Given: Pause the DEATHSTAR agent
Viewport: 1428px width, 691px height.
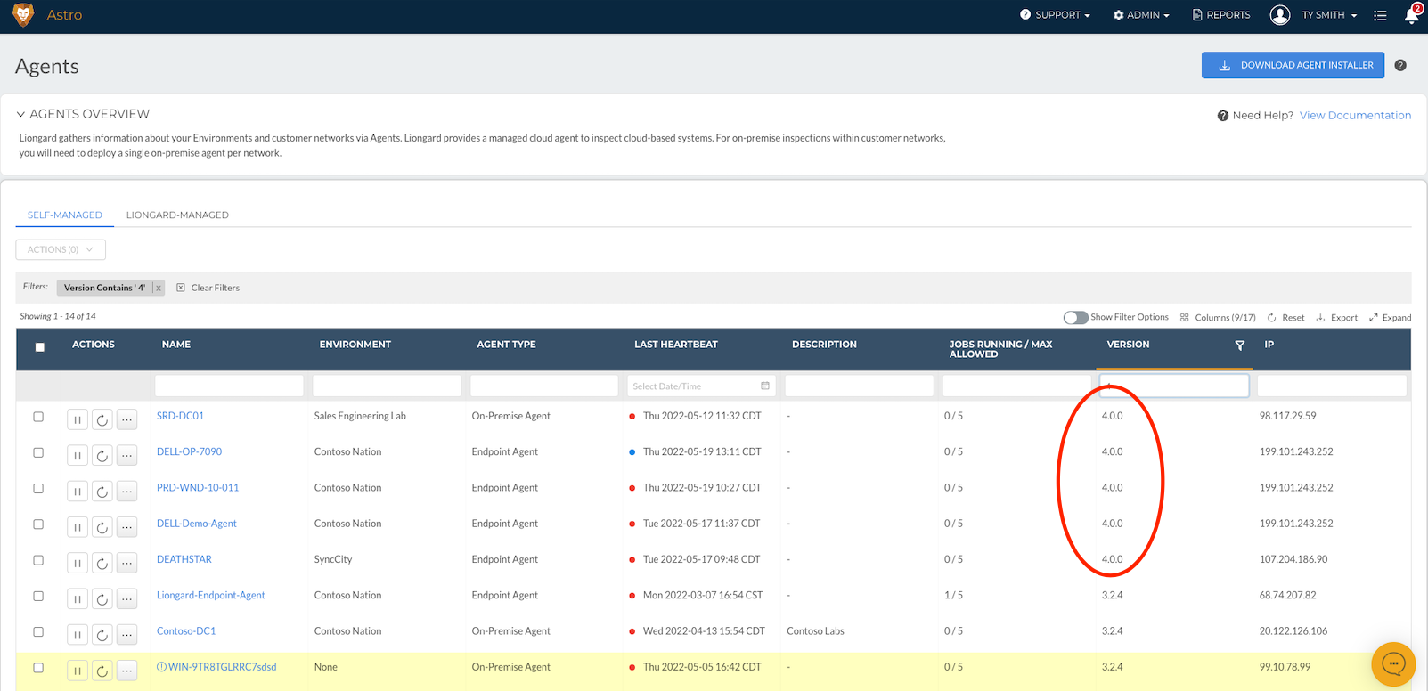Looking at the screenshot, I should point(78,563).
